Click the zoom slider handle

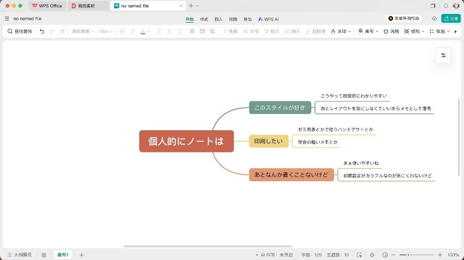[x=408, y=255]
